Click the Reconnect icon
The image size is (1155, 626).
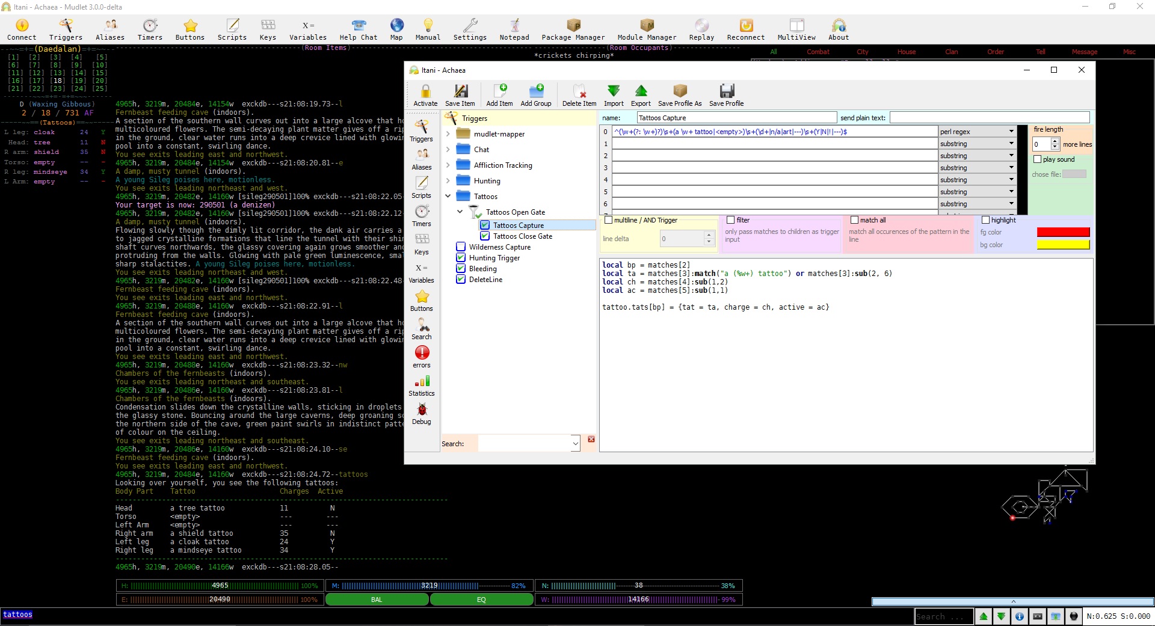(746, 29)
